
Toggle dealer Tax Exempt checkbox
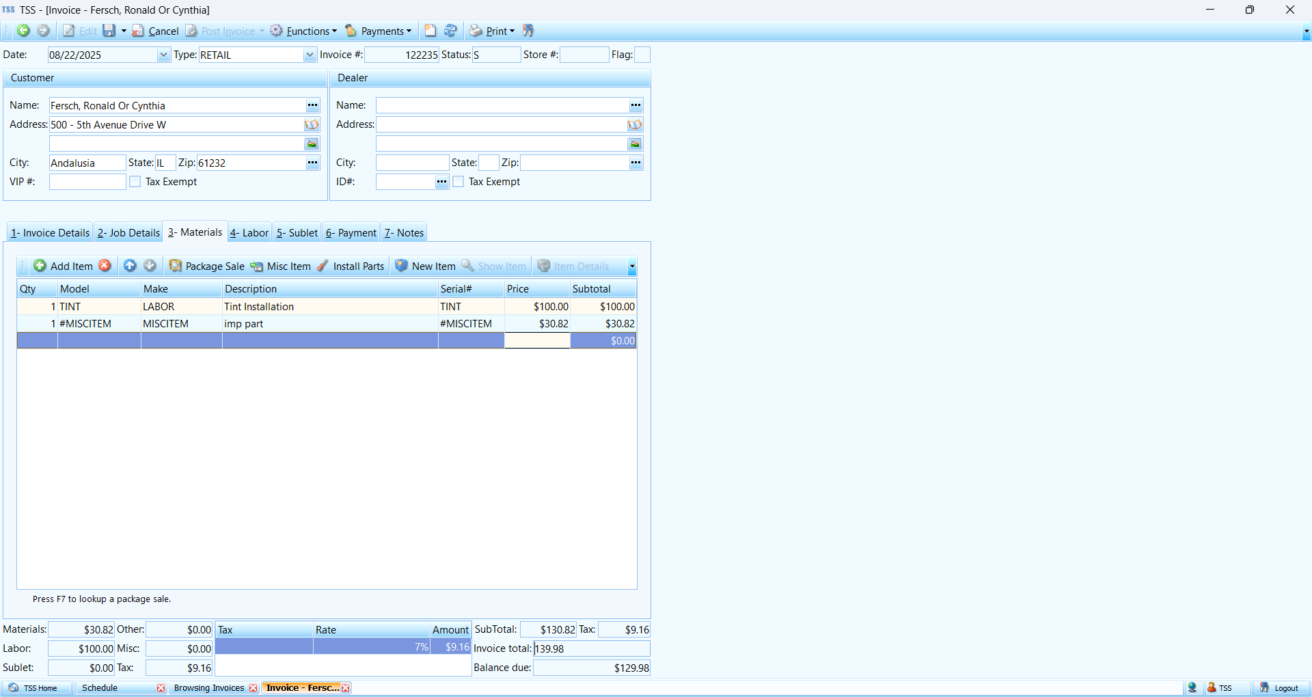tap(459, 182)
